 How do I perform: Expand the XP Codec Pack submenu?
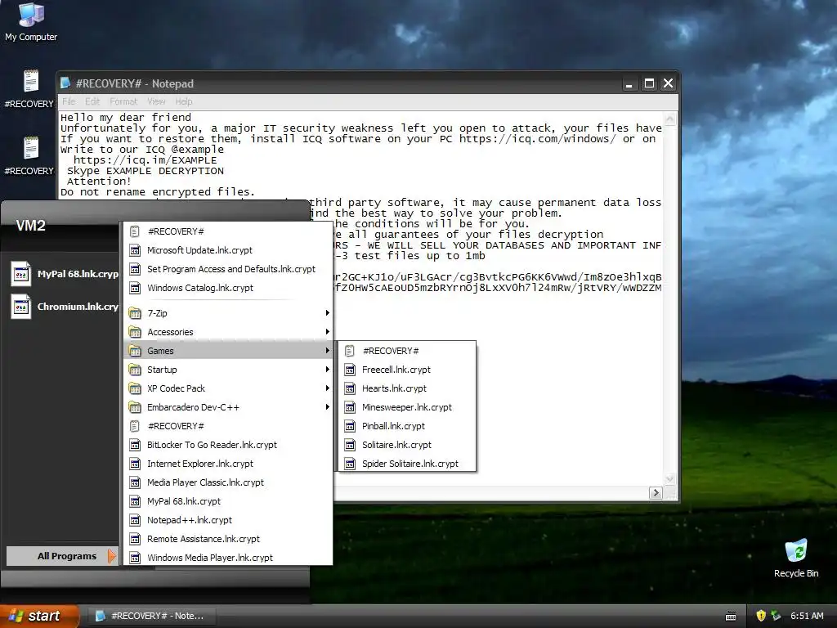point(228,388)
